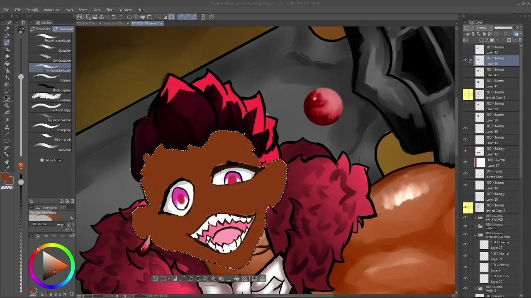
Task: Toggle visibility of Layer 13
Action: (465, 140)
